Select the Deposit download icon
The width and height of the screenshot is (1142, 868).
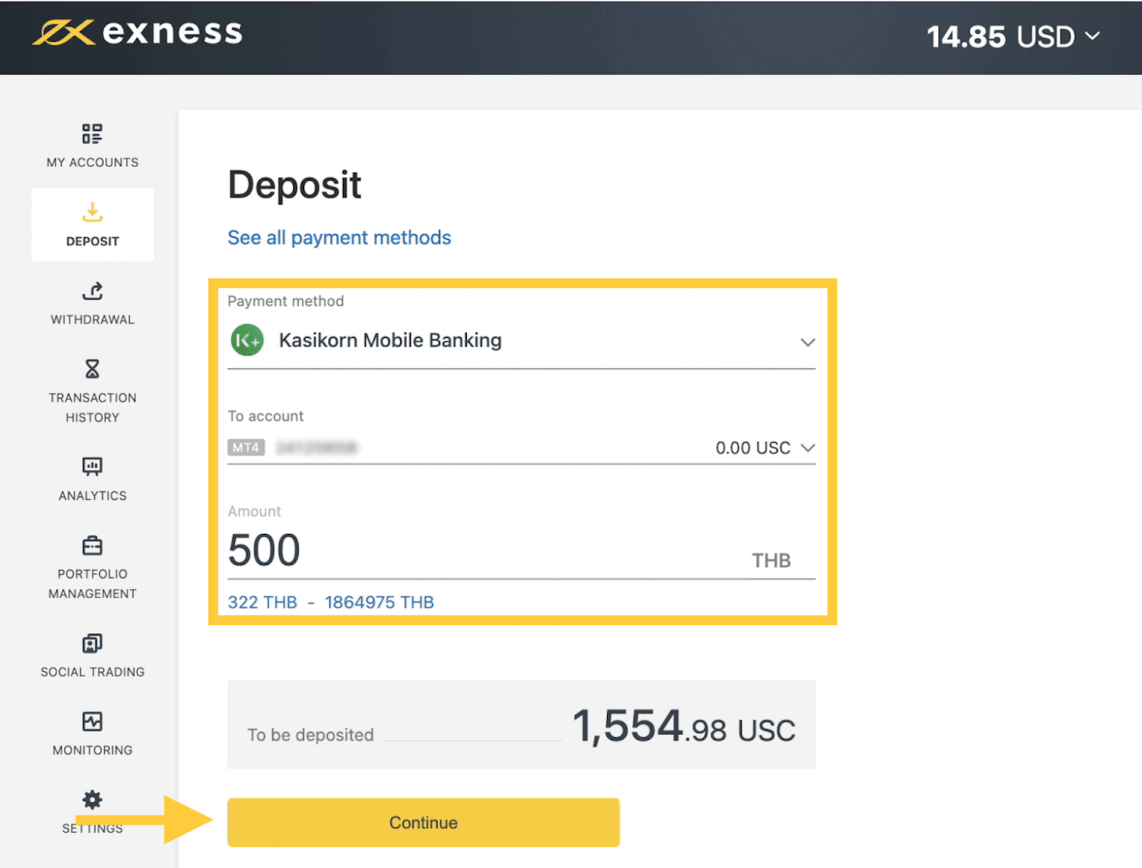pyautogui.click(x=92, y=212)
